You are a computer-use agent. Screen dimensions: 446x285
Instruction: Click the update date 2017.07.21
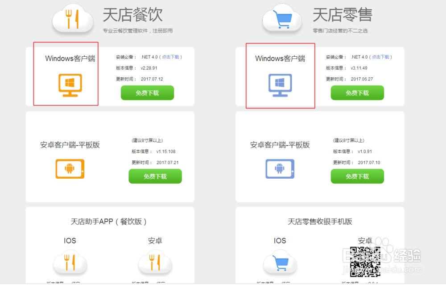point(168,163)
